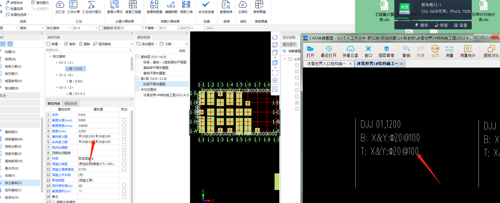Image resolution: width=500 pixels, height=203 pixels.
Task: Click 撤销 undo in CAD viewer
Action: [406, 51]
